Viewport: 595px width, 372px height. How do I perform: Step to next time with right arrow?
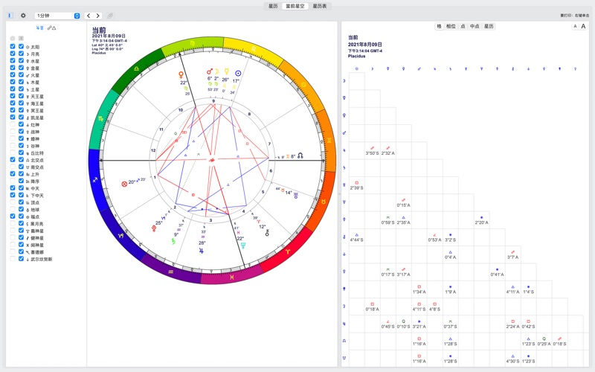coord(98,15)
